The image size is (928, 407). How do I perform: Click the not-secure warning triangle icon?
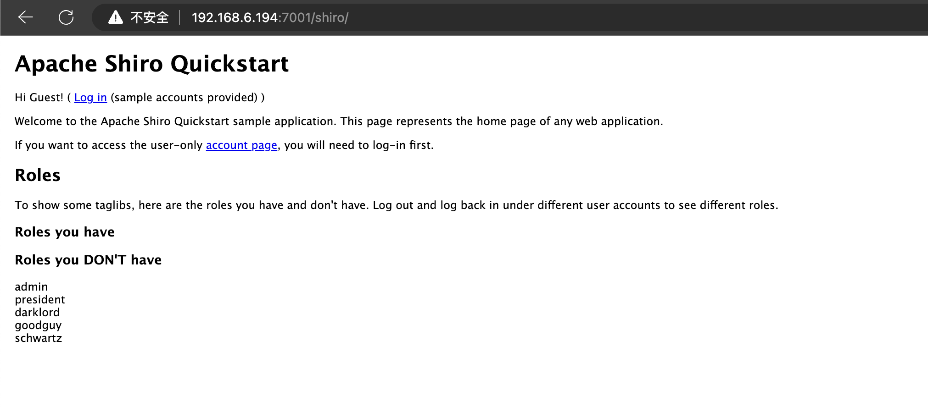(115, 17)
